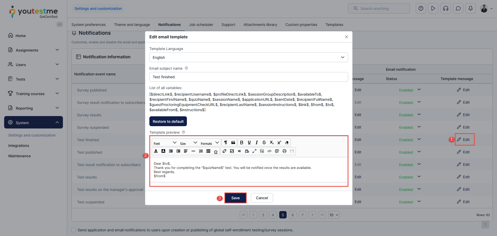
Task: Click the insert audio speaker icon
Action: click(x=239, y=151)
